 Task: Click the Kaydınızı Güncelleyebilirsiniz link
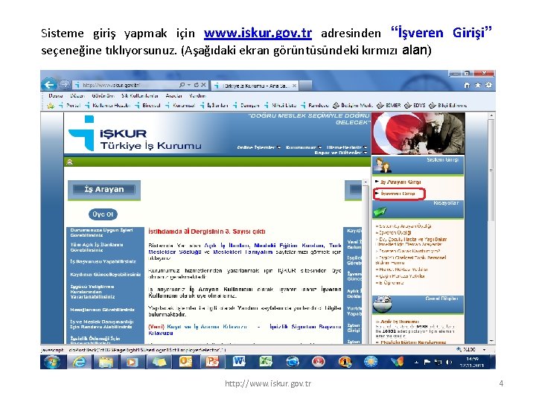pyautogui.click(x=106, y=275)
